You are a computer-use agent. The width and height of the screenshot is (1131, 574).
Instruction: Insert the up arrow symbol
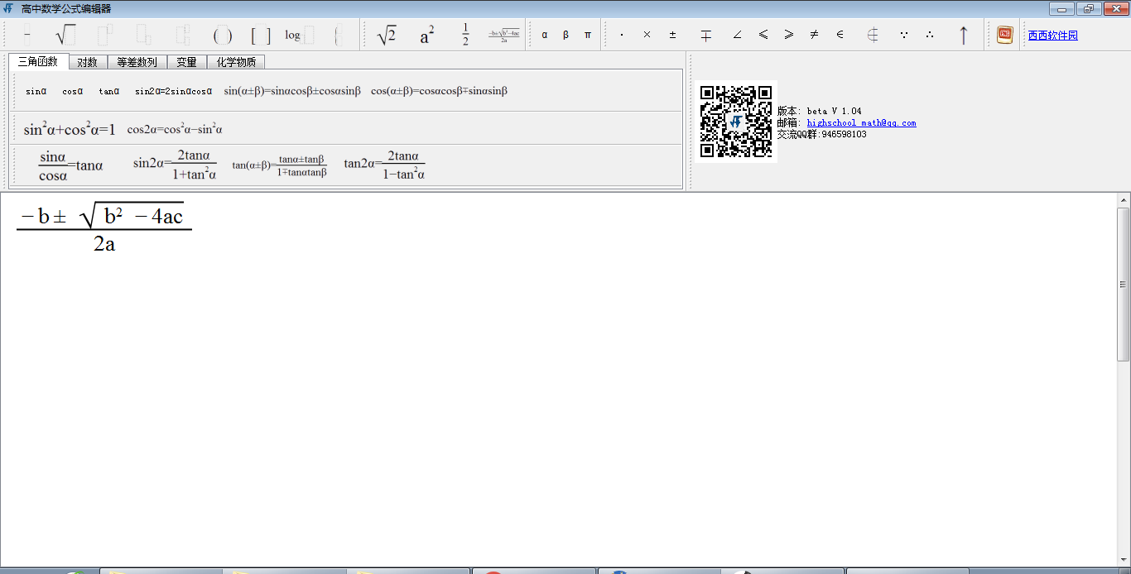(x=963, y=35)
